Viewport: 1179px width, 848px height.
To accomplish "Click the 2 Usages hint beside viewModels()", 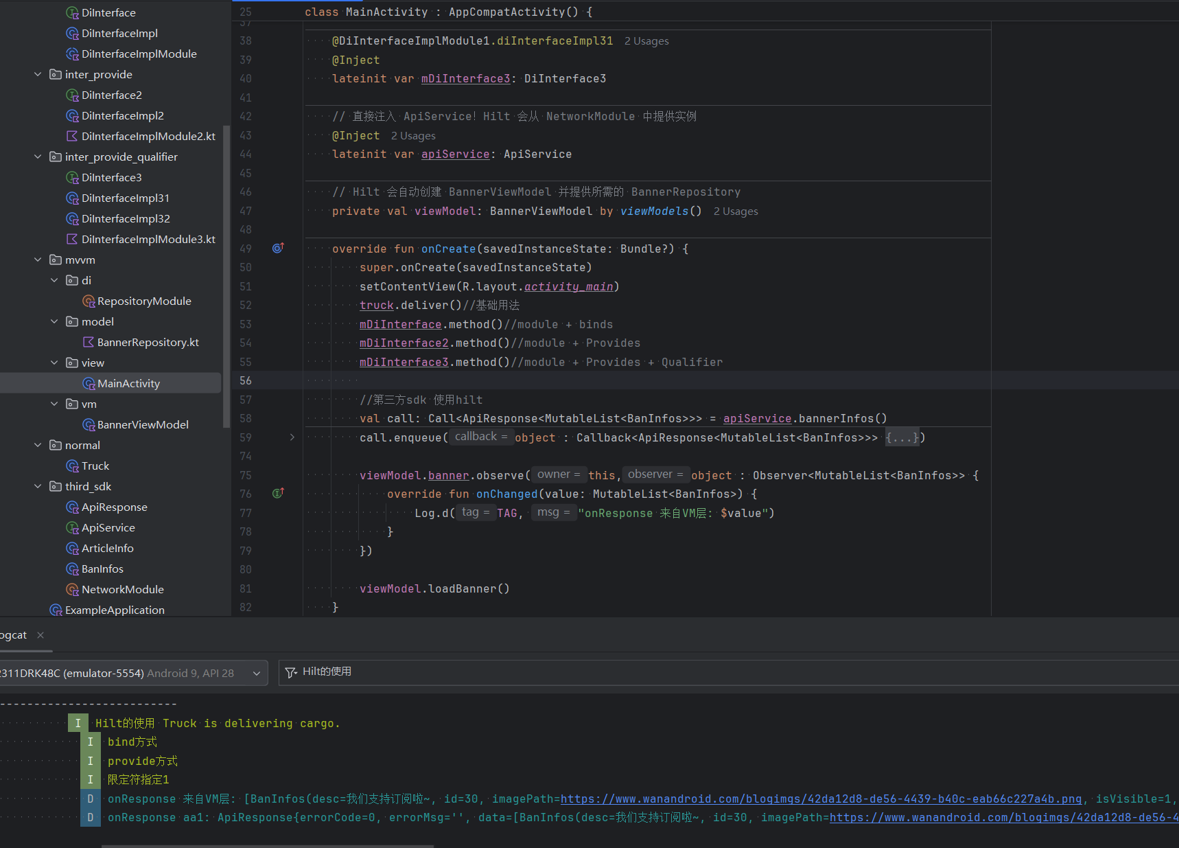I will [x=736, y=211].
